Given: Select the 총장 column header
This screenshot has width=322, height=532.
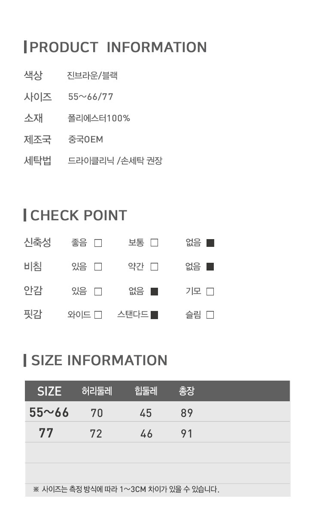Looking at the screenshot, I should point(187,391).
